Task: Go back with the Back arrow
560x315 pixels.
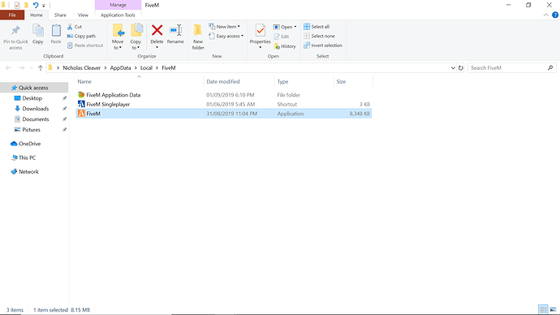Action: coord(9,68)
